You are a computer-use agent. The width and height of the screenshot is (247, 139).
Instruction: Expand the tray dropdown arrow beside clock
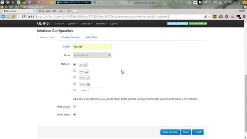[x=225, y=2]
